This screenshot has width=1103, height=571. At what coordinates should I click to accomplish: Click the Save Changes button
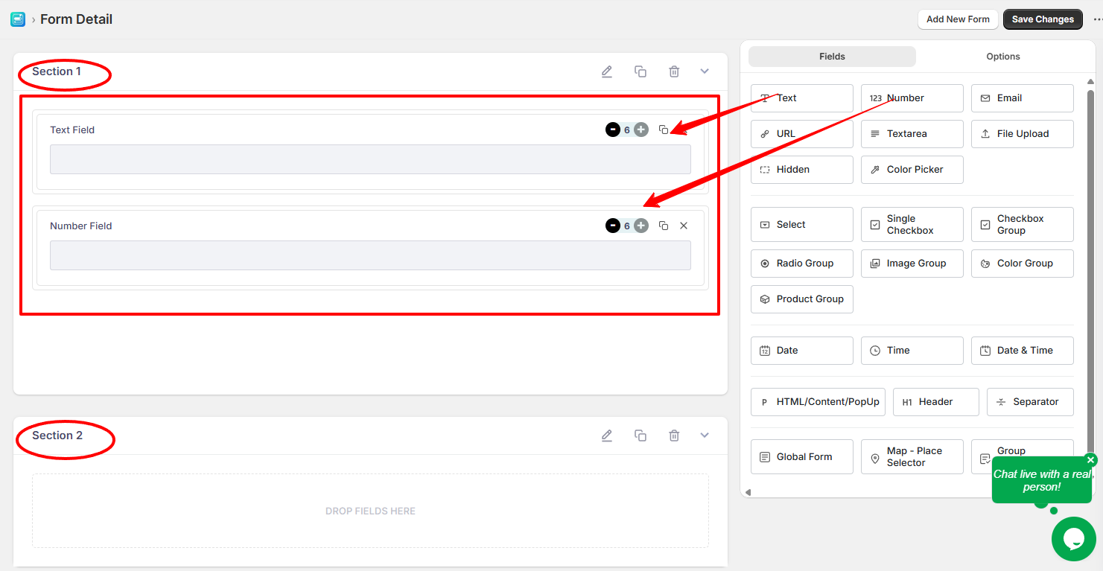(x=1042, y=19)
